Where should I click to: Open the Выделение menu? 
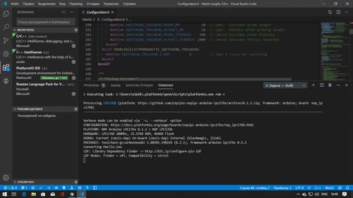coord(47,4)
